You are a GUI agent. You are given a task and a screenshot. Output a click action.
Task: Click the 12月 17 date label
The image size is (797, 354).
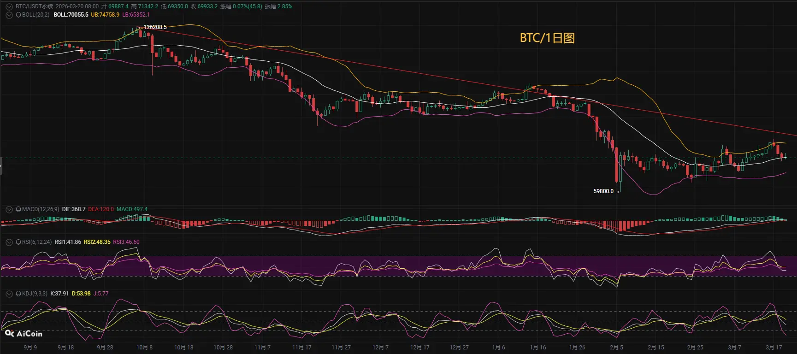[x=420, y=348]
